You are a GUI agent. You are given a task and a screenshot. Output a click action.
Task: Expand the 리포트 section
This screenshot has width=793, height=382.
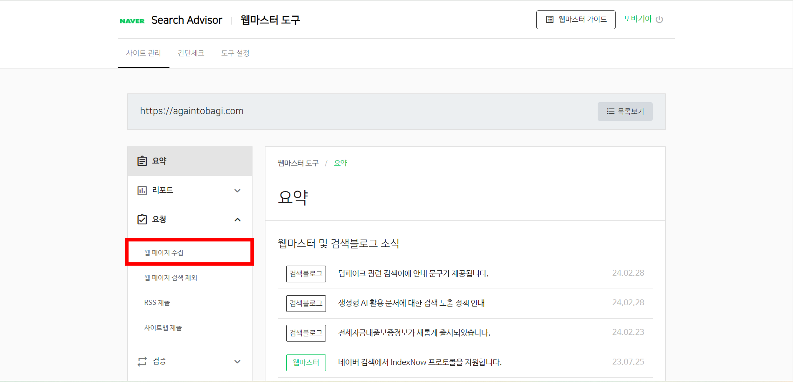pyautogui.click(x=237, y=190)
